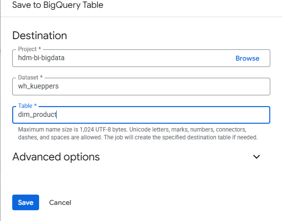Click the blue Table * label
Image resolution: width=282 pixels, height=221 pixels.
[x=27, y=106]
